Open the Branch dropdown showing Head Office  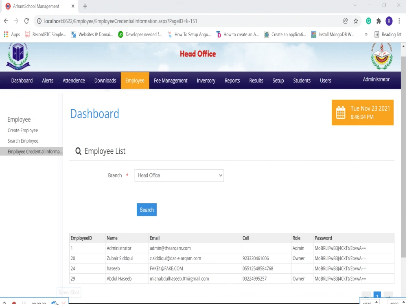179,175
